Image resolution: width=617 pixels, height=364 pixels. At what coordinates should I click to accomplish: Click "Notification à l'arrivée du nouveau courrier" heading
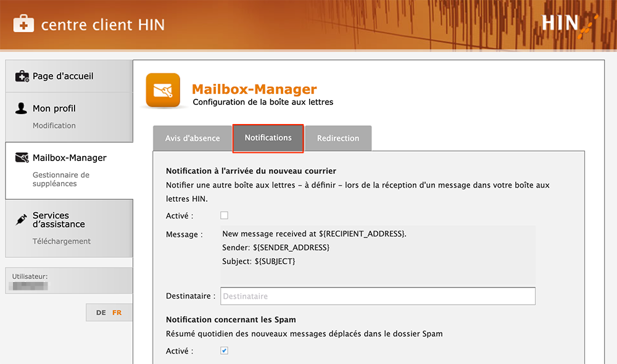point(251,171)
